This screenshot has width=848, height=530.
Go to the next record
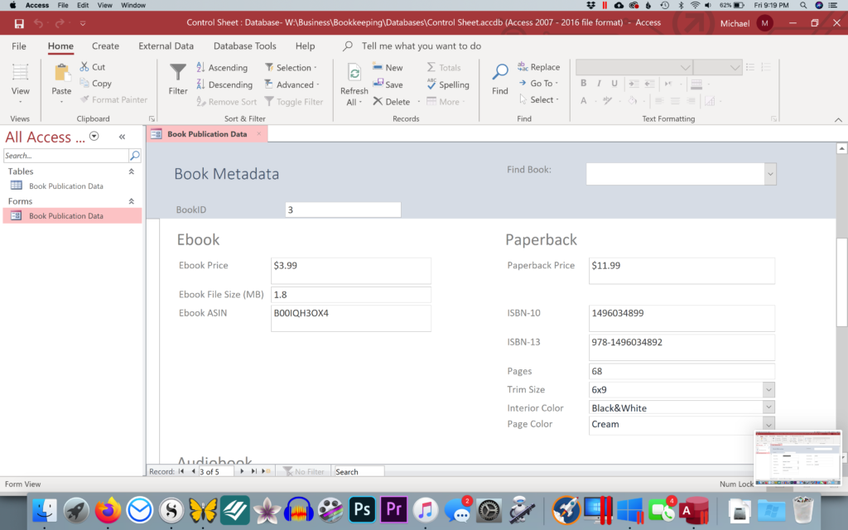click(242, 471)
